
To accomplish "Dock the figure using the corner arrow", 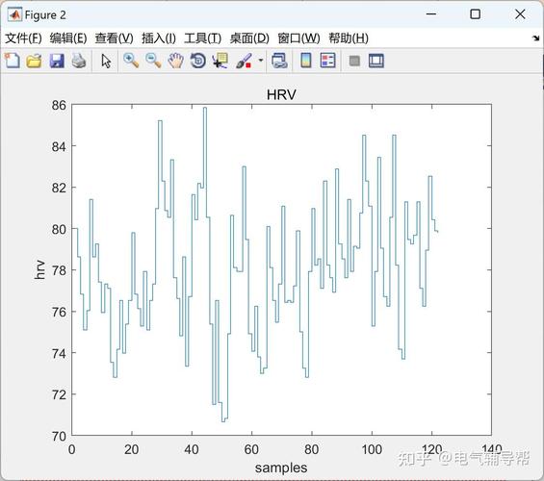I will [536, 38].
